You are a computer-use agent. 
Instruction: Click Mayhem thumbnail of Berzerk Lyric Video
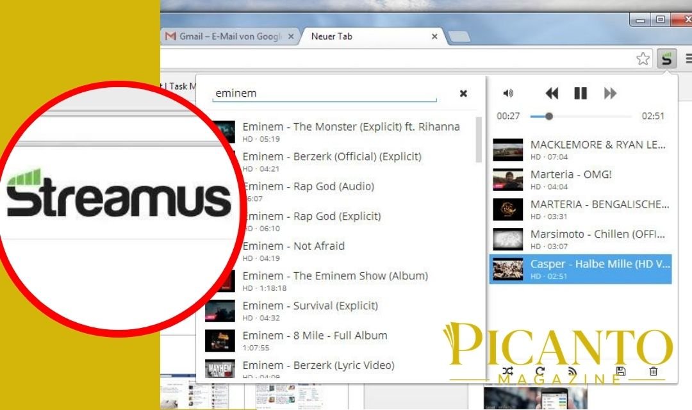coord(220,369)
